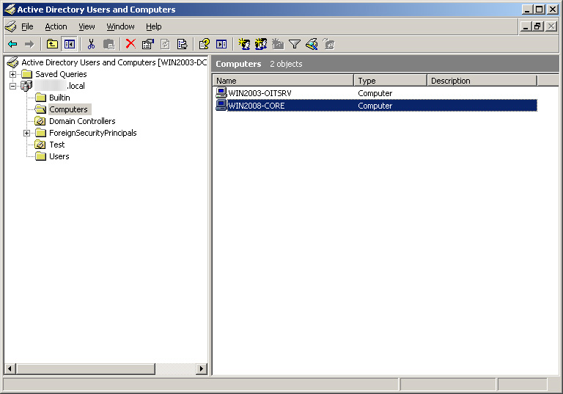Viewport: 563px width, 394px height.
Task: Open the File menu
Action: (27, 26)
